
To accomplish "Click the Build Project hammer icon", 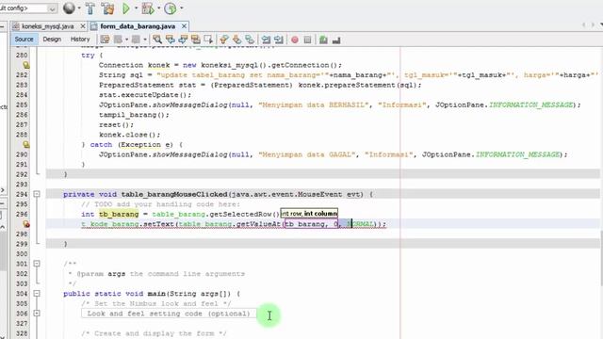I will pyautogui.click(x=90, y=8).
